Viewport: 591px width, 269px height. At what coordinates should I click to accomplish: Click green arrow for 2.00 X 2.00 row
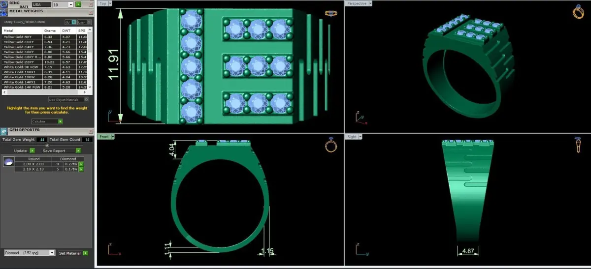click(81, 164)
